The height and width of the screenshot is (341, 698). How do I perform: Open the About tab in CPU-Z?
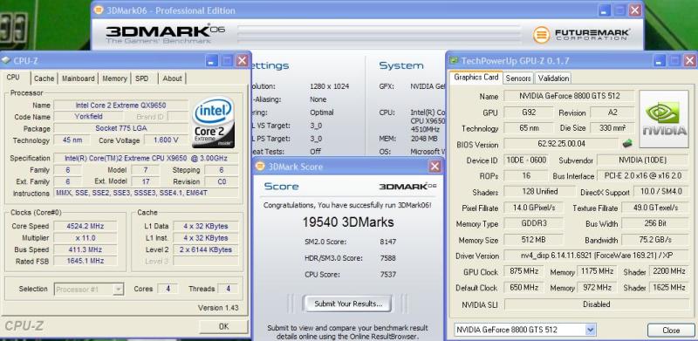pos(172,78)
